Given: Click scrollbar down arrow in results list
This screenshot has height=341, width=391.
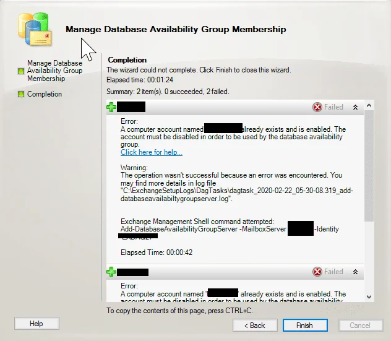Looking at the screenshot, I should pos(369,297).
